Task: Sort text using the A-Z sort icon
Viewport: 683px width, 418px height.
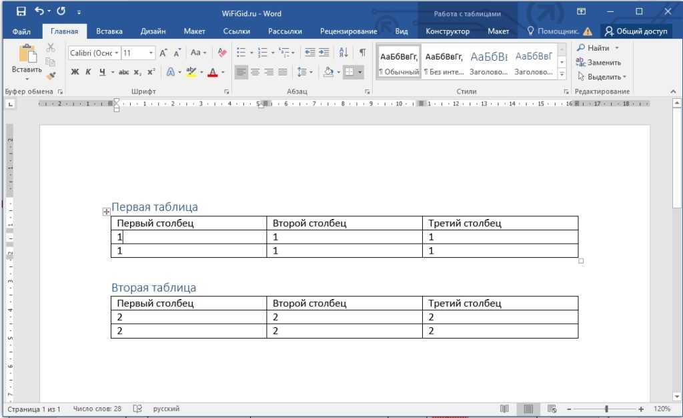Action: [344, 52]
